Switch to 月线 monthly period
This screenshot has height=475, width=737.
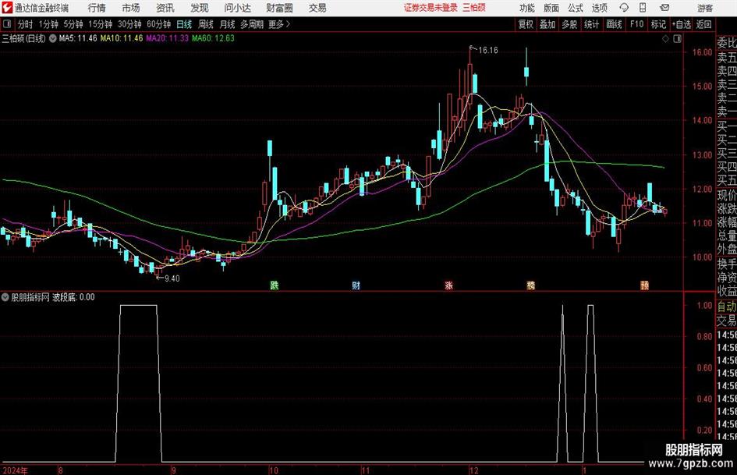tap(227, 24)
